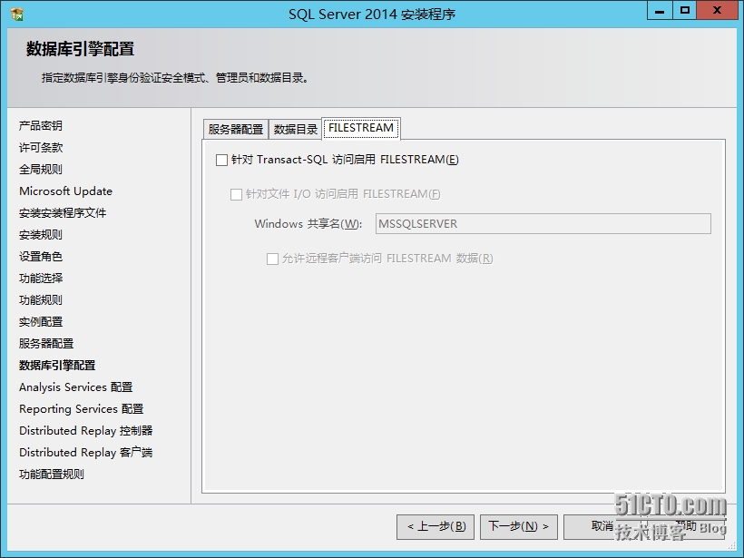Click the 取消 cancel button

pyautogui.click(x=602, y=526)
